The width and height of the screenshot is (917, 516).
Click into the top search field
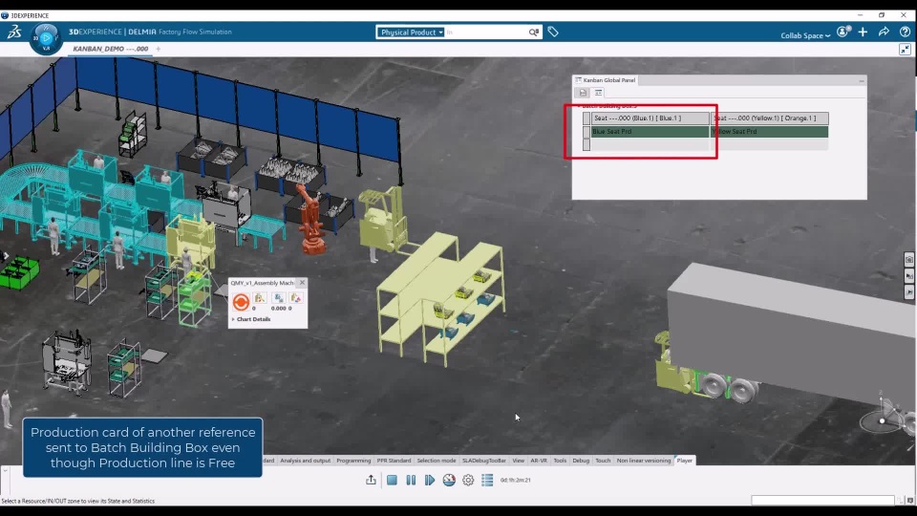coord(485,32)
